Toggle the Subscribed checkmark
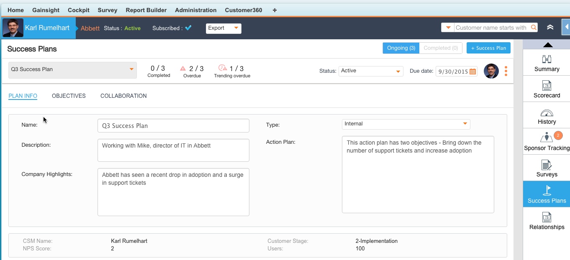Viewport: 570px width, 260px height. pos(188,28)
